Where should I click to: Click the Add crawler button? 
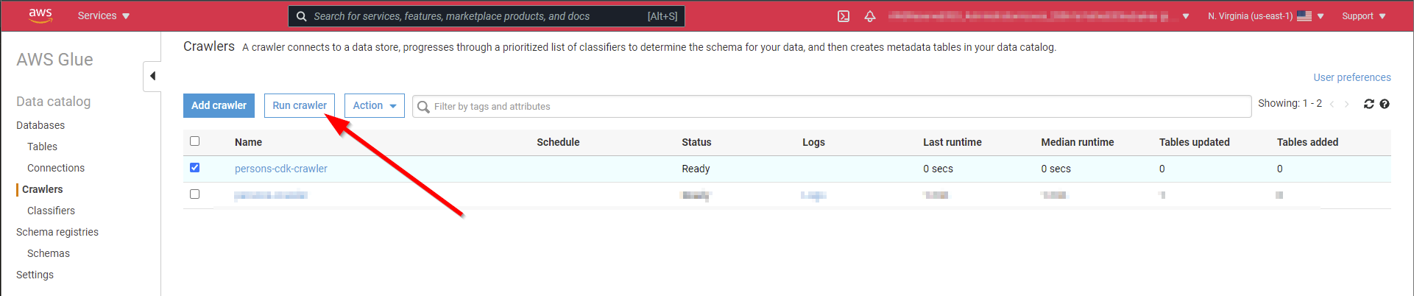tap(219, 105)
